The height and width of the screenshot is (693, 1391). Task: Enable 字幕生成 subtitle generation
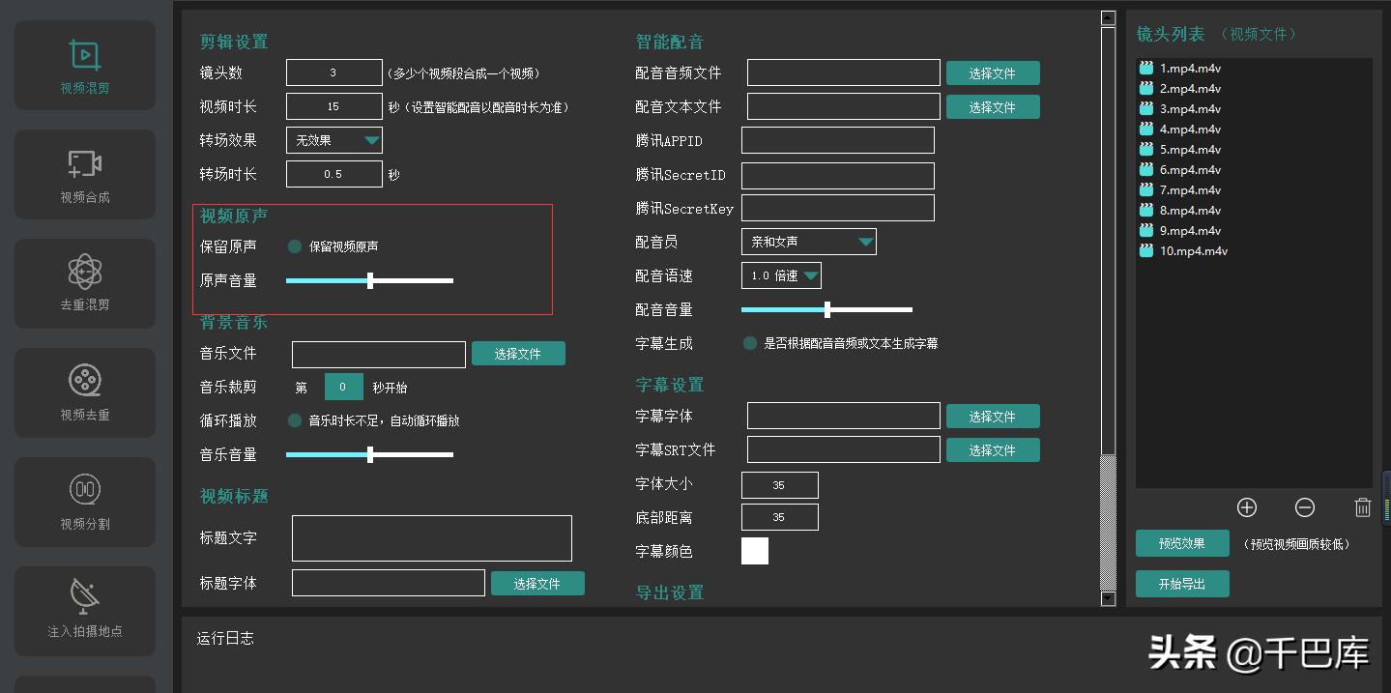point(749,342)
